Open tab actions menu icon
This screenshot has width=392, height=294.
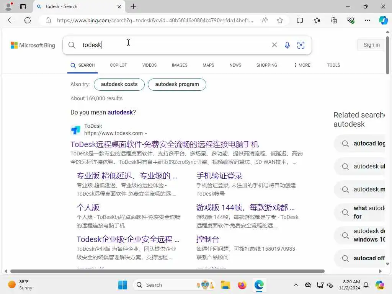coord(23,7)
